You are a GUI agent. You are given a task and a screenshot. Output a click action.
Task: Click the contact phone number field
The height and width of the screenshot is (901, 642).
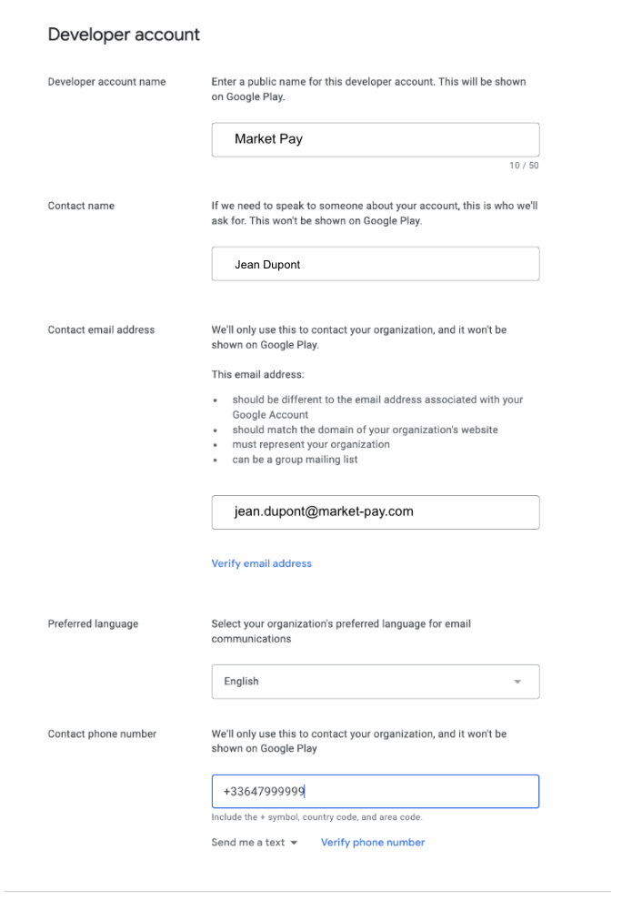click(x=375, y=791)
